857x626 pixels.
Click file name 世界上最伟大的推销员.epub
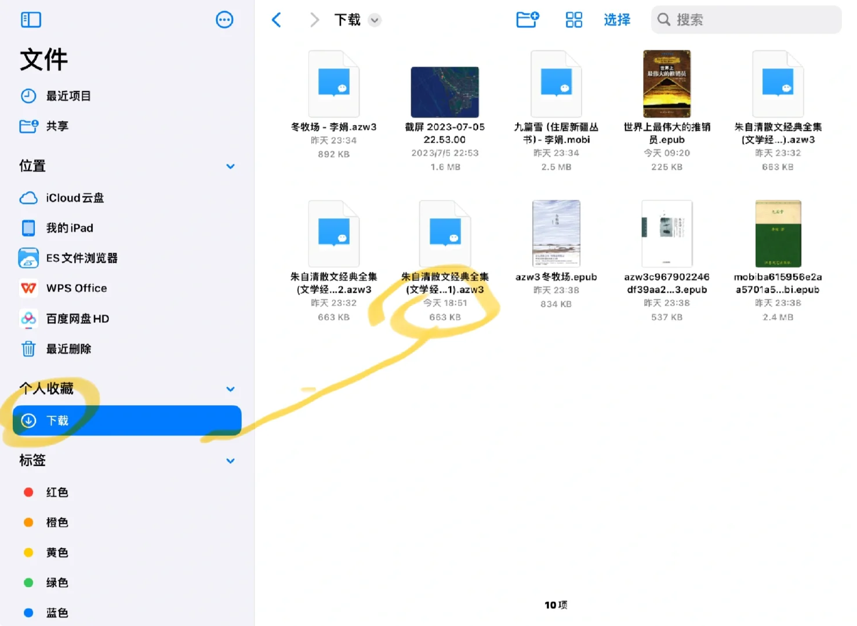coord(667,133)
